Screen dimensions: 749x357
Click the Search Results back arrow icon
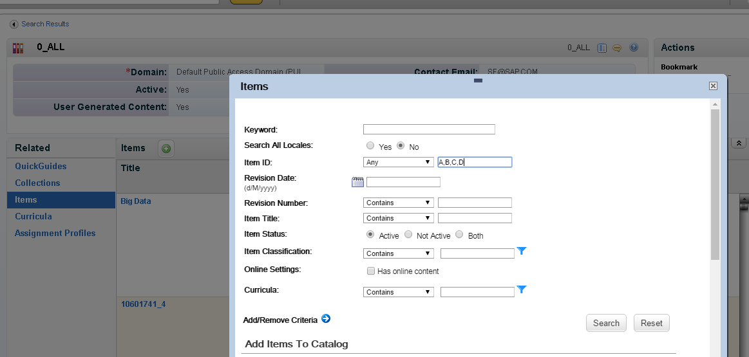click(14, 24)
